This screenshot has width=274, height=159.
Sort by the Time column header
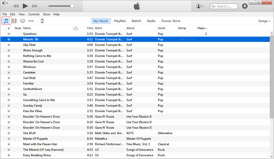click(90, 28)
